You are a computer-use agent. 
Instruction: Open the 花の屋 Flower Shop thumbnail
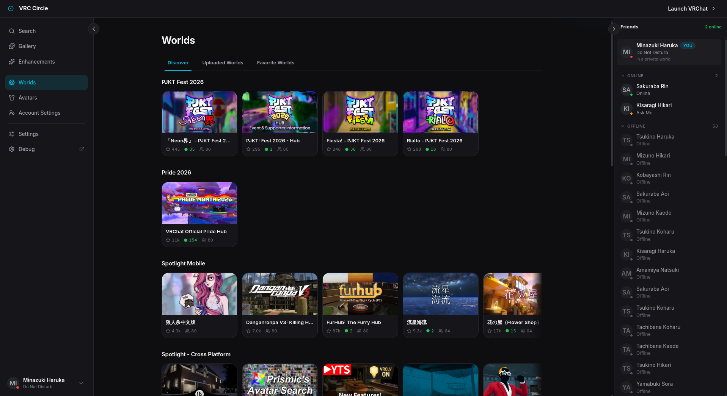(513, 294)
